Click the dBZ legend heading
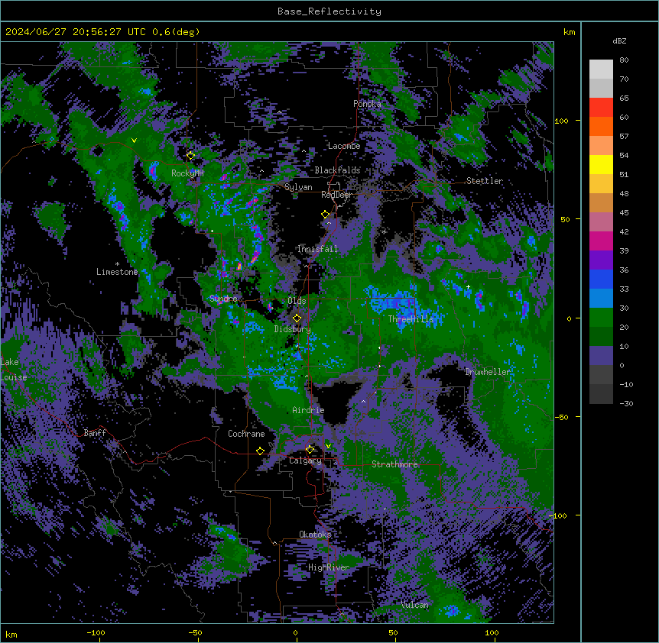The image size is (659, 643). click(x=619, y=40)
